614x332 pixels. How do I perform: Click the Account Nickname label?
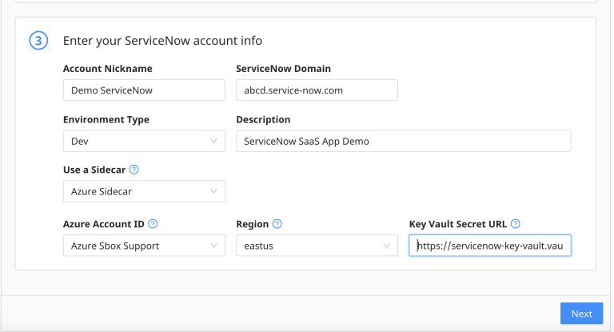point(107,69)
